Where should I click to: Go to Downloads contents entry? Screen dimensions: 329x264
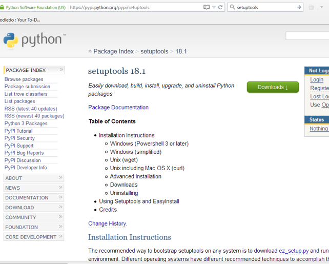124,185
